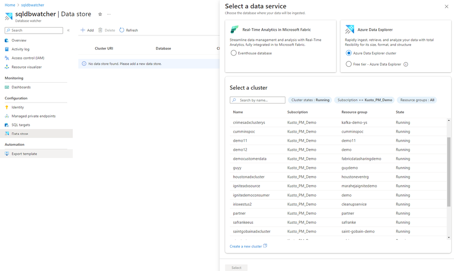Click the sqldbwatcher breadcrumb link
454x271 pixels.
click(32, 5)
